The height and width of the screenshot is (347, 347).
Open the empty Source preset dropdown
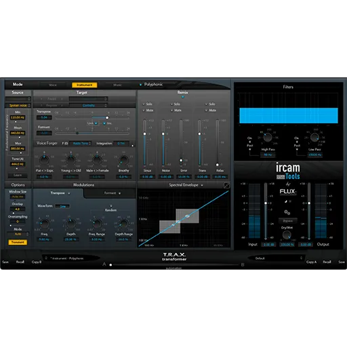point(18,99)
